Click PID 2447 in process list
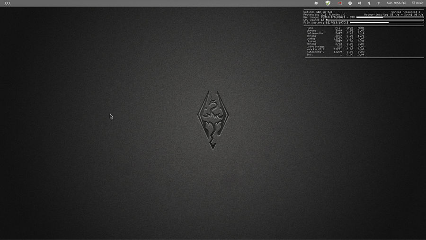The height and width of the screenshot is (240, 426). [x=338, y=33]
